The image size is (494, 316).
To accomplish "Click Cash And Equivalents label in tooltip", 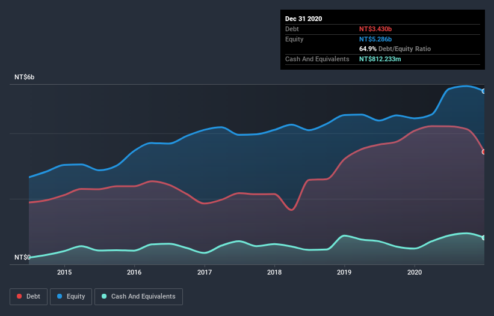I will point(317,59).
